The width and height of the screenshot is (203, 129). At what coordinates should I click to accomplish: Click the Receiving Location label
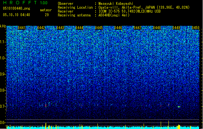click(75, 7)
